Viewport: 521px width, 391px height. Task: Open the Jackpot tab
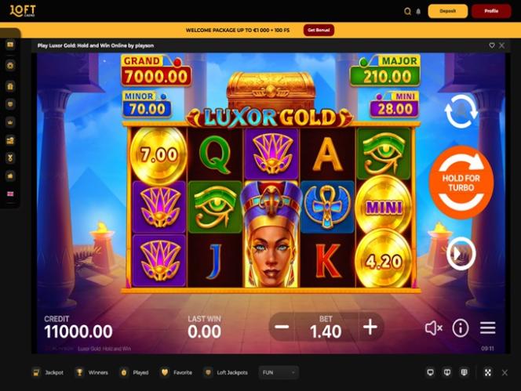pos(48,372)
